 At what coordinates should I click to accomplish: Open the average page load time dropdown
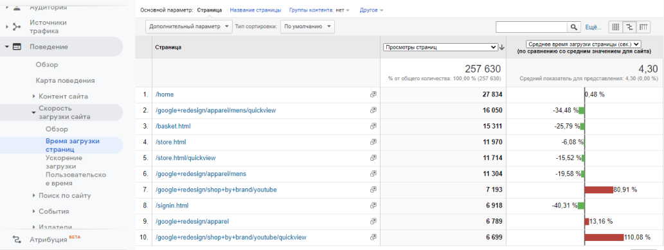(x=584, y=44)
